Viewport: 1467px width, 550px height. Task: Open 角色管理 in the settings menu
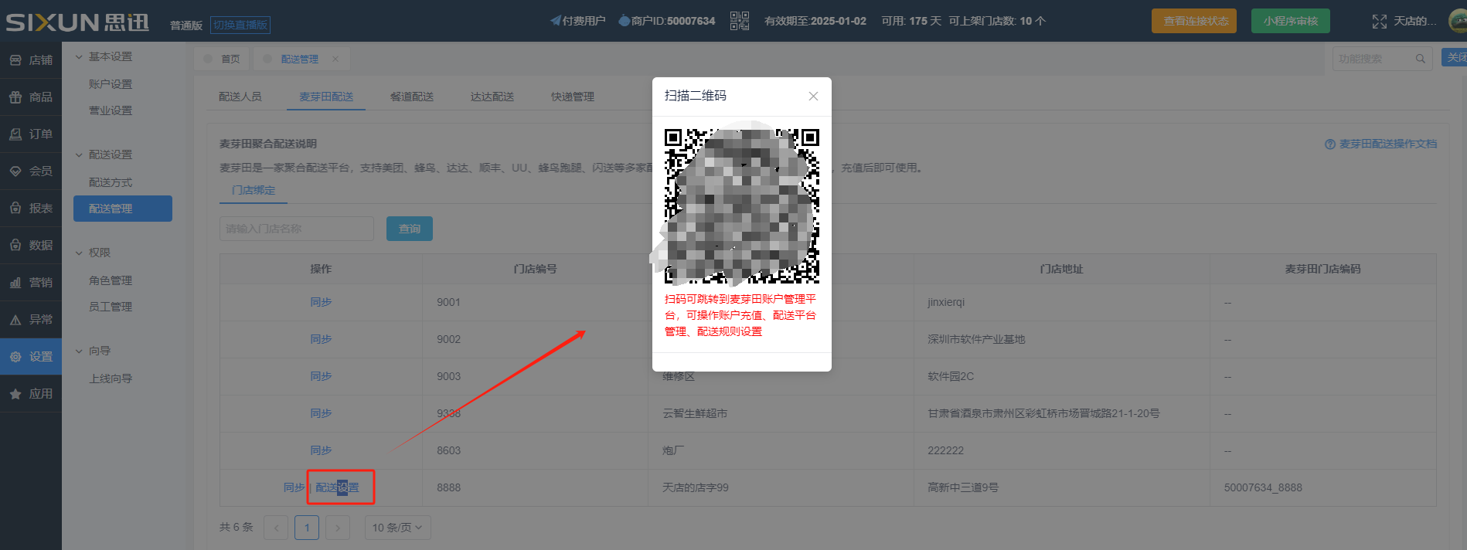click(111, 280)
